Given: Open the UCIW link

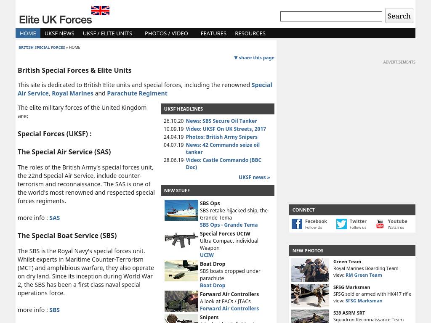Looking at the screenshot, I should 207,255.
